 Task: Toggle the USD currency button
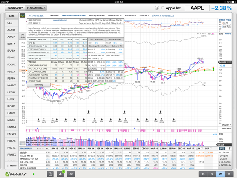(x=71, y=174)
